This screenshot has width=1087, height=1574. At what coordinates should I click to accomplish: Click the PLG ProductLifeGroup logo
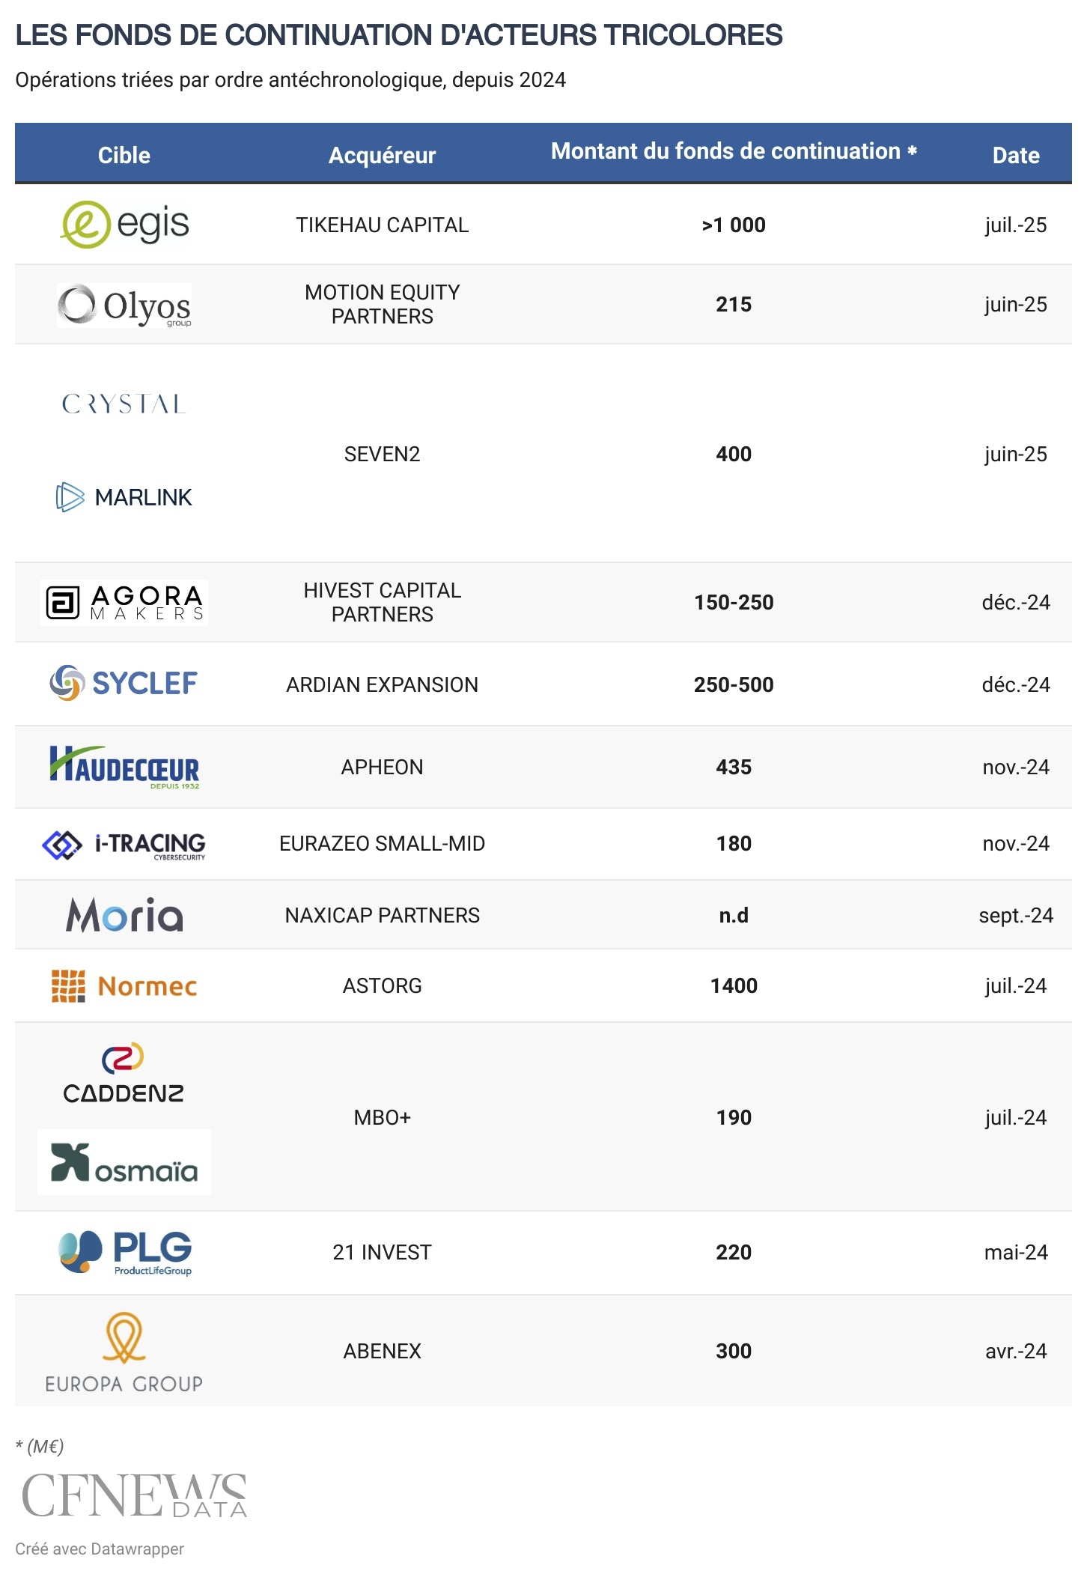pyautogui.click(x=124, y=1252)
